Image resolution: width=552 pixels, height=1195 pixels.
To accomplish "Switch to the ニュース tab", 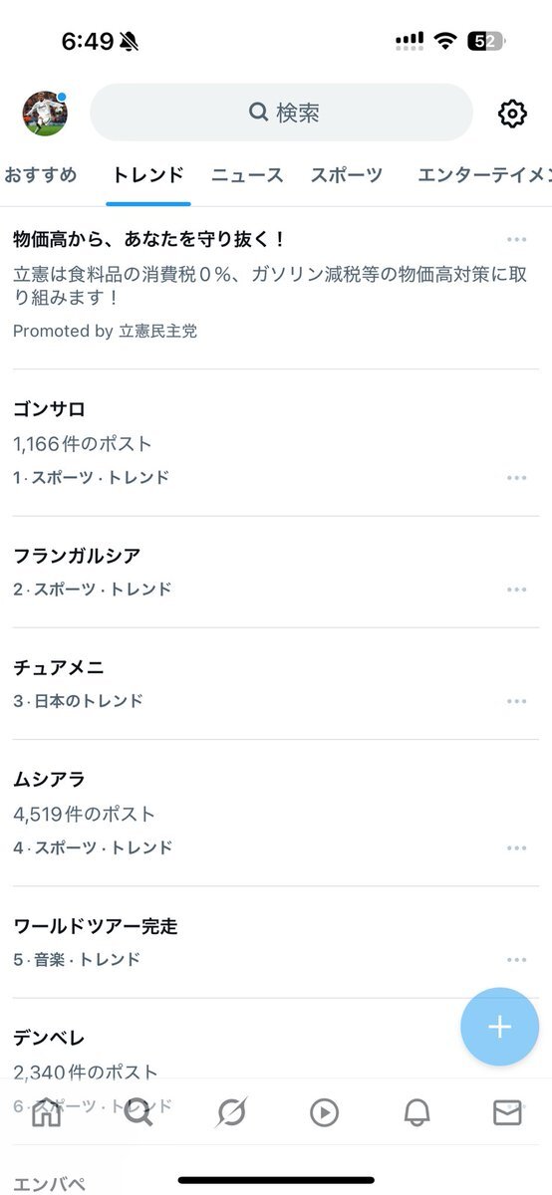I will pyautogui.click(x=247, y=175).
